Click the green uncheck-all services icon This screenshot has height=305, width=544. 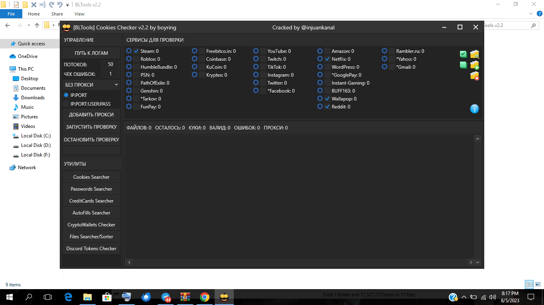point(463,65)
